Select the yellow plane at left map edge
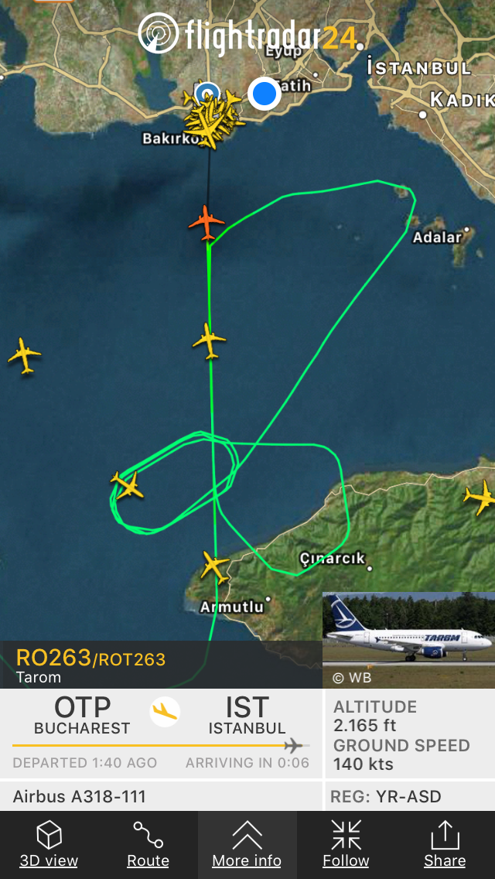 (24, 355)
